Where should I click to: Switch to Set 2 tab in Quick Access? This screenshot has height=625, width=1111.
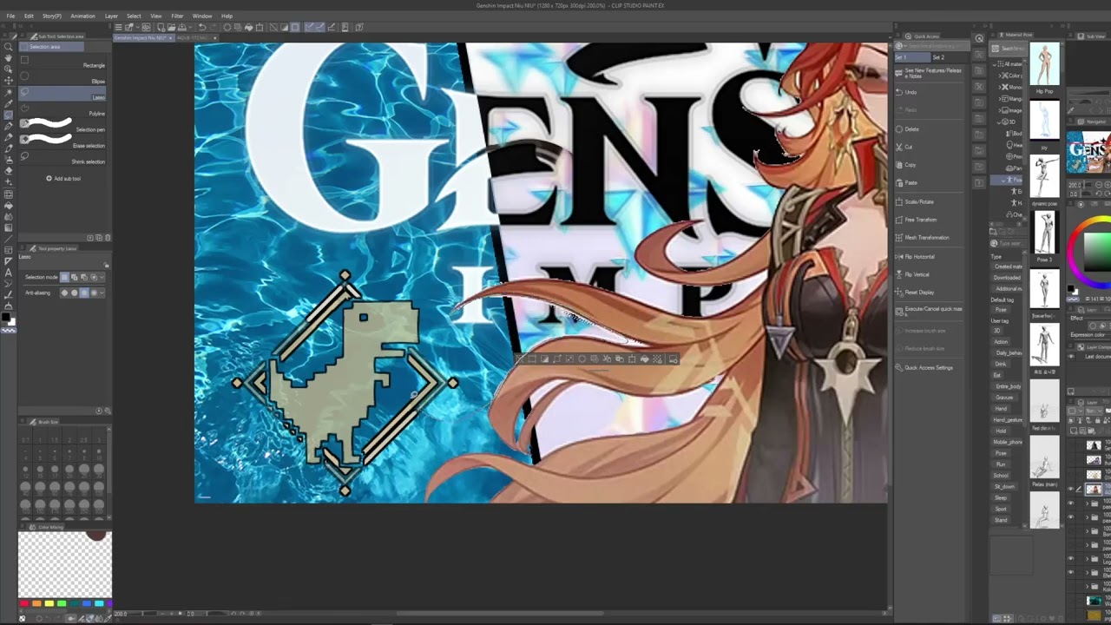[x=938, y=57]
